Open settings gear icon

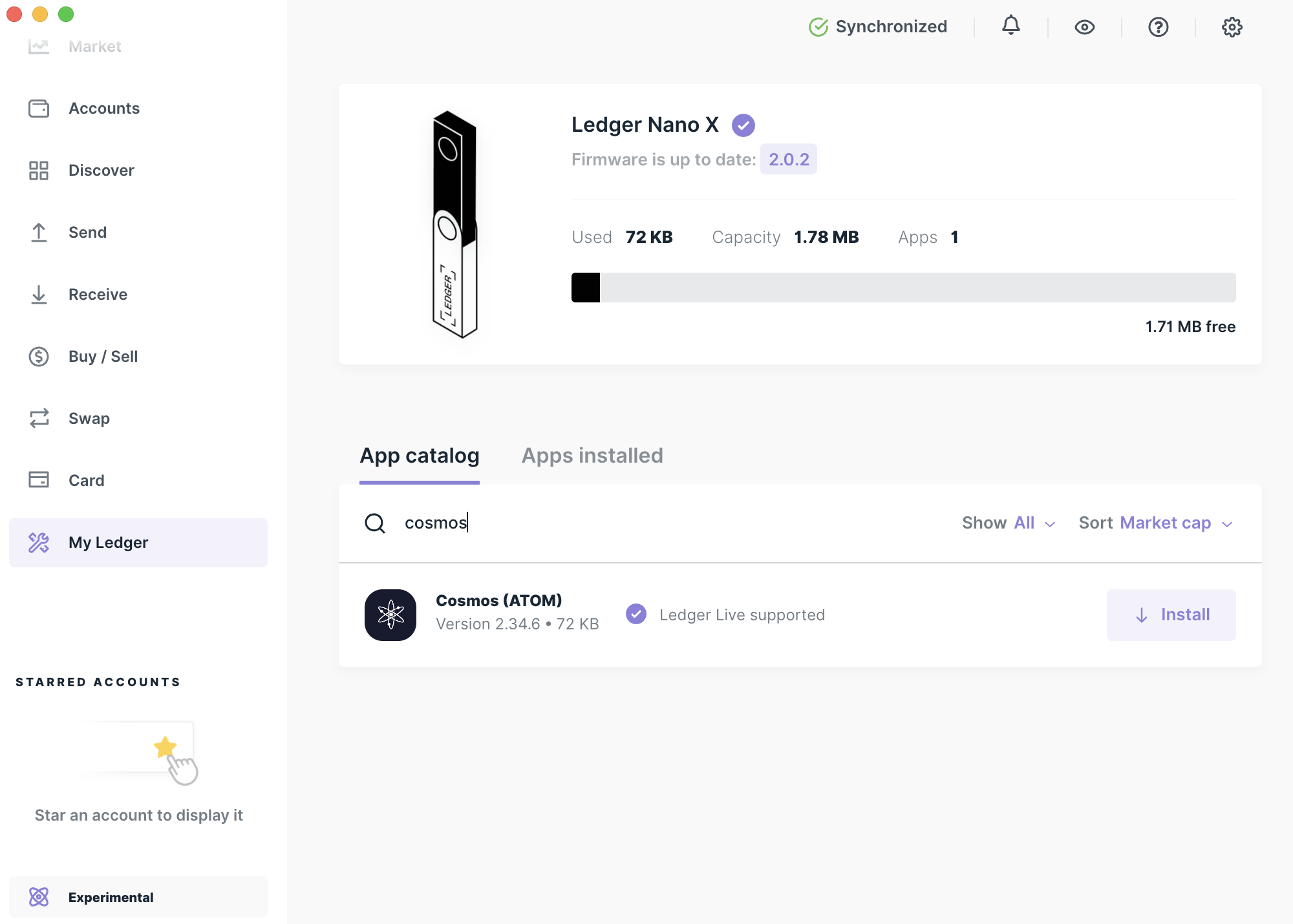(1232, 27)
